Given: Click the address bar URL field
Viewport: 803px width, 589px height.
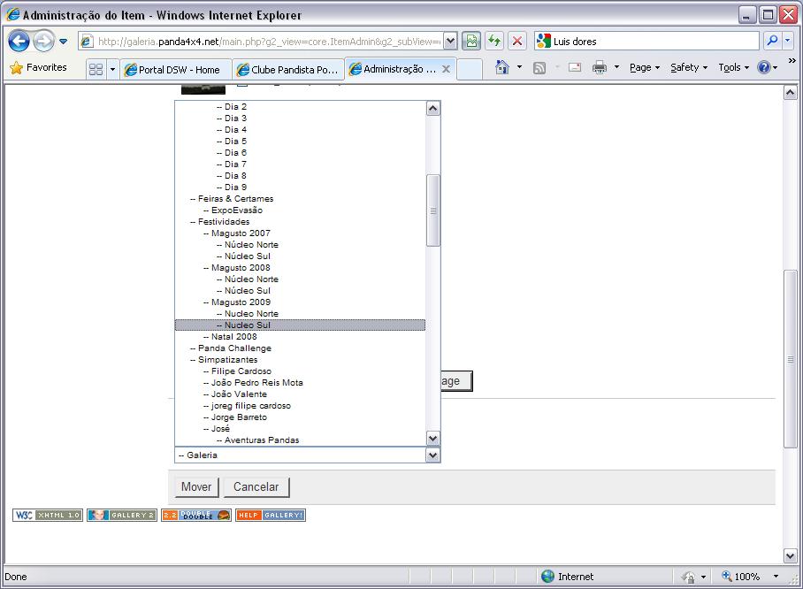Looking at the screenshot, I should tap(260, 42).
